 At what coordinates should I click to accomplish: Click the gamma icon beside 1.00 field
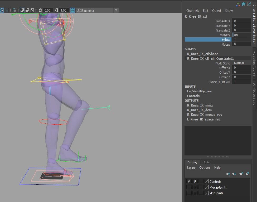[56, 10]
